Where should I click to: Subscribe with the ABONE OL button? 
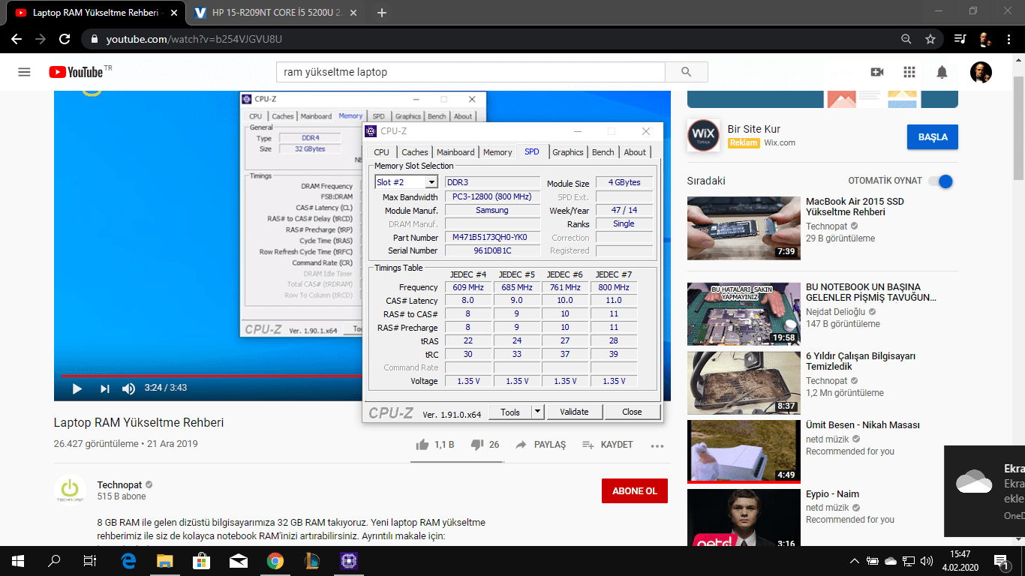[635, 491]
